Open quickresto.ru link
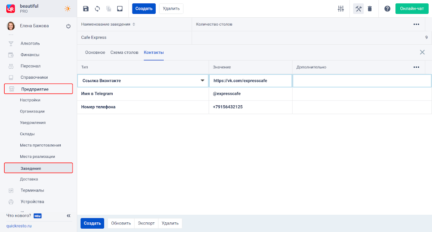432x232 pixels. [19, 226]
